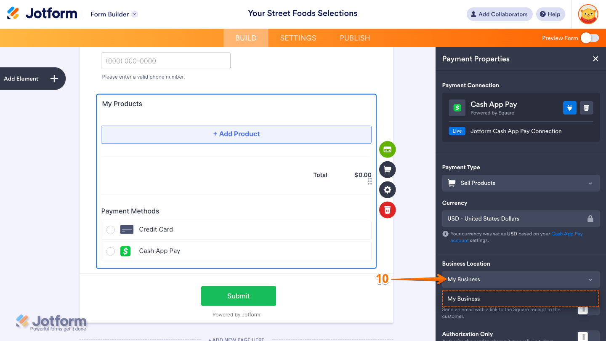Screen dimensions: 606x341
Task: Switch to the PUBLISH tab
Action: (x=355, y=38)
